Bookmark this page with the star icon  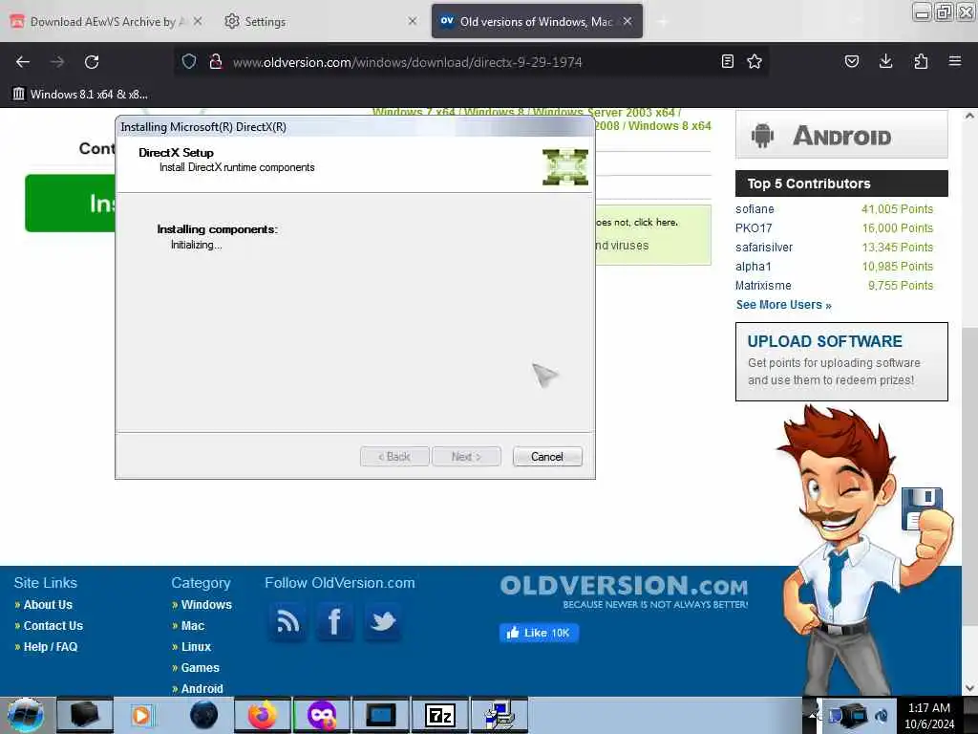click(x=755, y=61)
